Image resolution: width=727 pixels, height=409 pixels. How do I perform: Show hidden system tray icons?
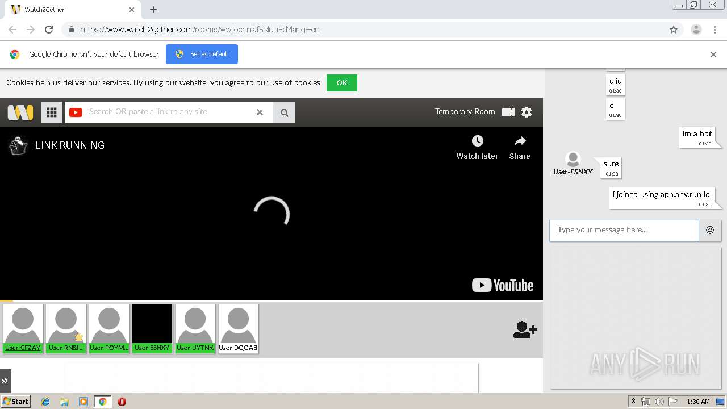(x=633, y=402)
